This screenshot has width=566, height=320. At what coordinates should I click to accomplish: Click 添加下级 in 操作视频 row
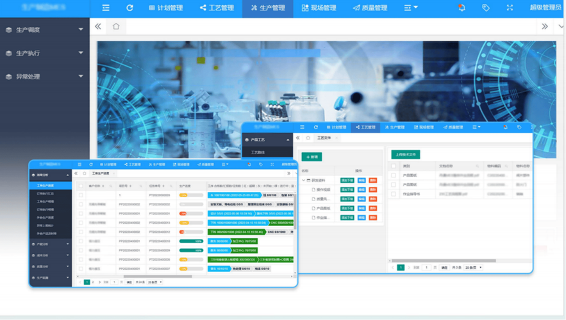click(x=347, y=189)
